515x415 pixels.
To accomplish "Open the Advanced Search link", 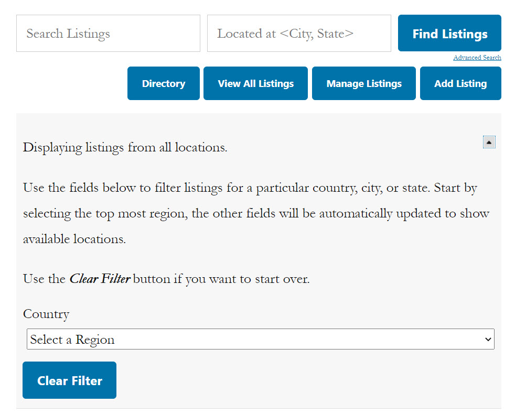I will point(477,58).
